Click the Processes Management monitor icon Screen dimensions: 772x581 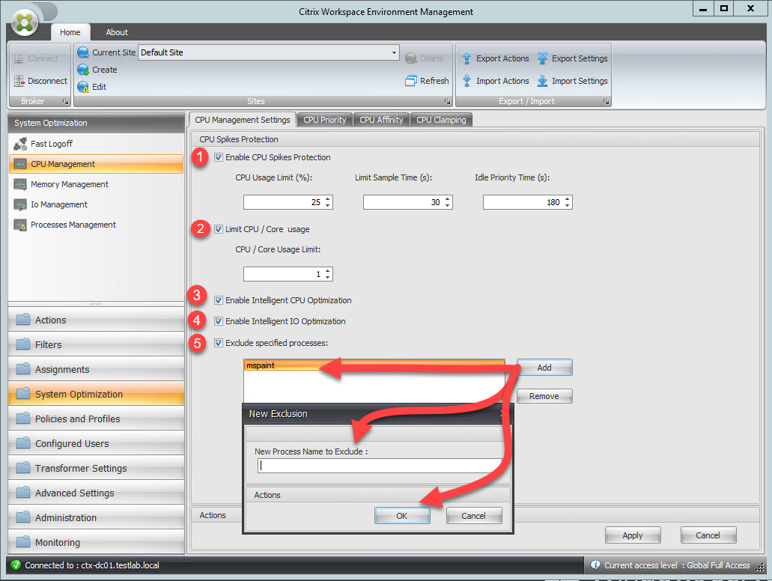tap(20, 225)
